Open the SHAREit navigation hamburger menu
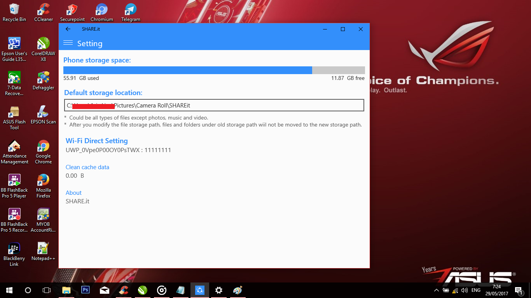Image resolution: width=531 pixels, height=298 pixels. (68, 43)
